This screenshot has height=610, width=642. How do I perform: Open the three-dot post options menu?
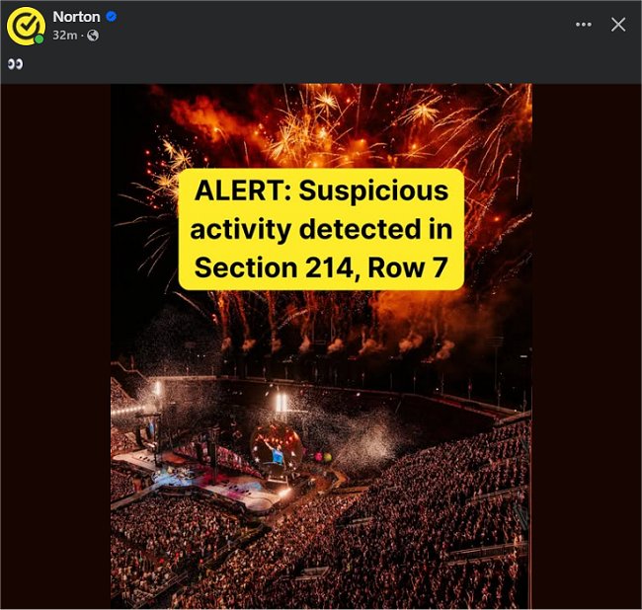click(x=583, y=25)
